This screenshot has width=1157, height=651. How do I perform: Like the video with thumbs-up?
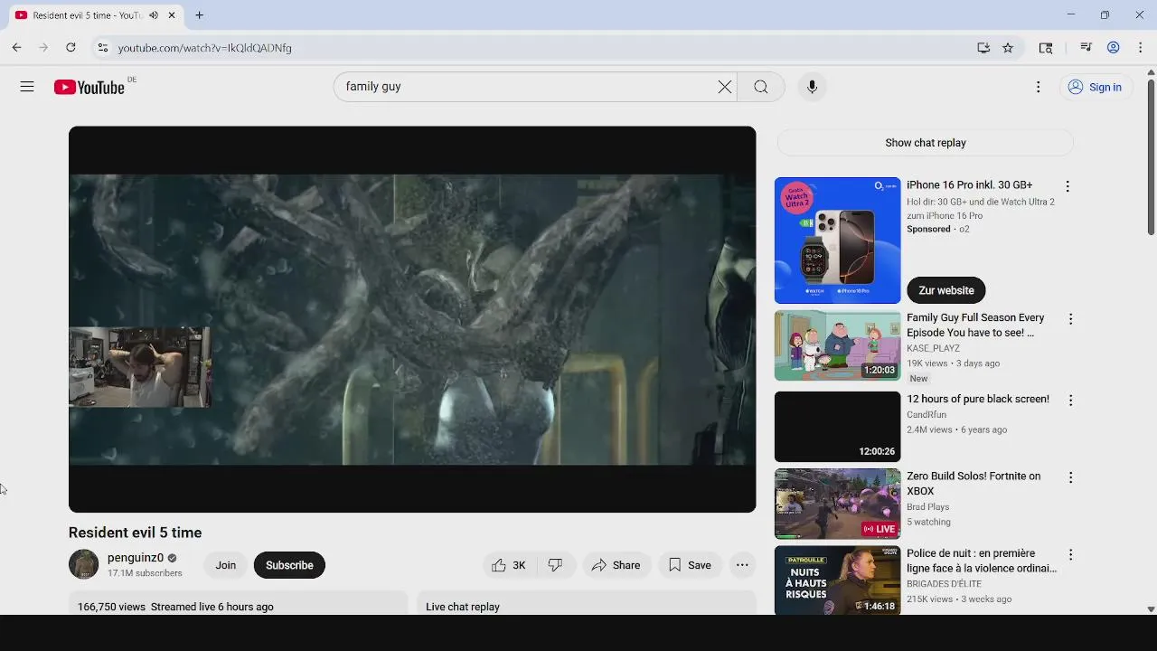coord(509,565)
